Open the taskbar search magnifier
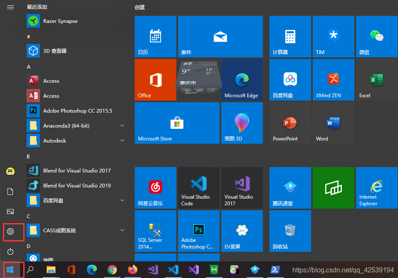Screen dimensions: 398x278 [x=30, y=270]
